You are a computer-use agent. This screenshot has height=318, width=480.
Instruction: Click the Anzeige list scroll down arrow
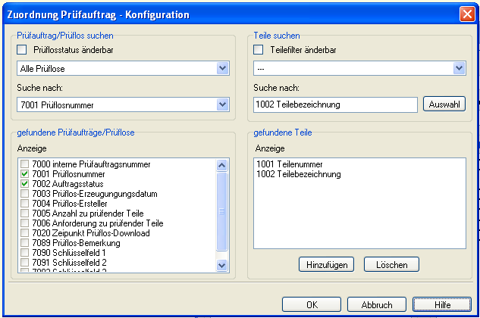tap(221, 265)
